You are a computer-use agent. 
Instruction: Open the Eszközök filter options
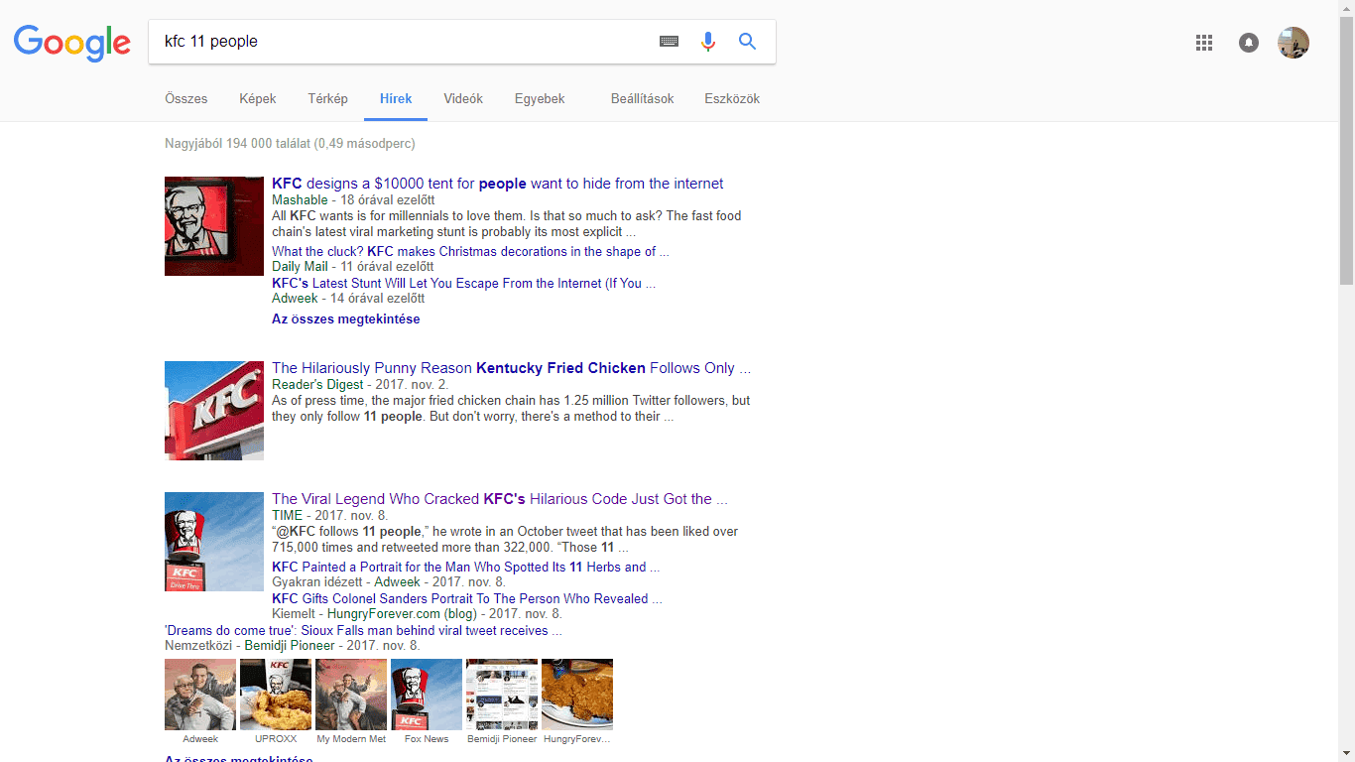pos(732,99)
